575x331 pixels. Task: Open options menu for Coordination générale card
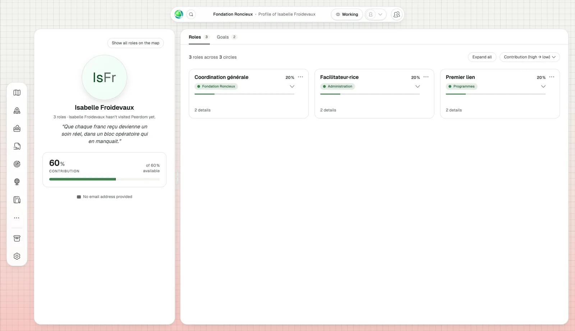(x=300, y=77)
